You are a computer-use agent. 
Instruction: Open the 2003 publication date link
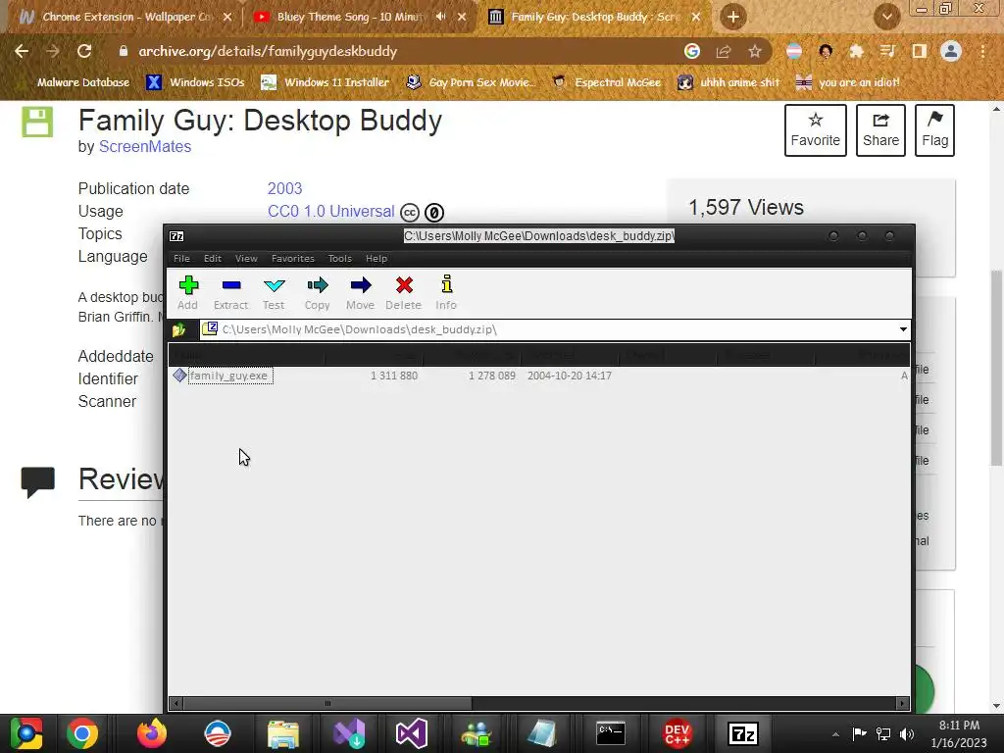coord(284,188)
